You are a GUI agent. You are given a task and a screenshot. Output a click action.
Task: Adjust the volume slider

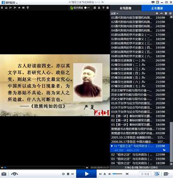(x=117, y=174)
